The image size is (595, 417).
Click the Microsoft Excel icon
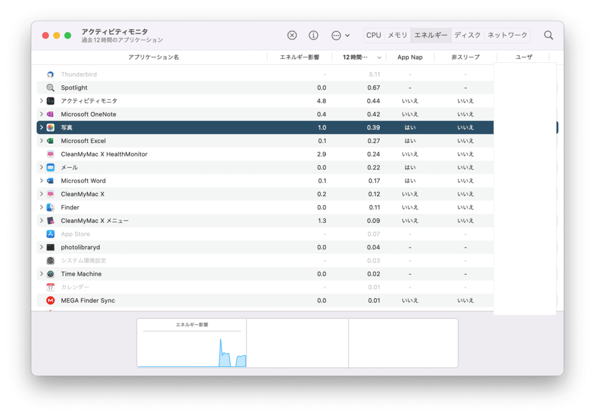[x=50, y=141]
